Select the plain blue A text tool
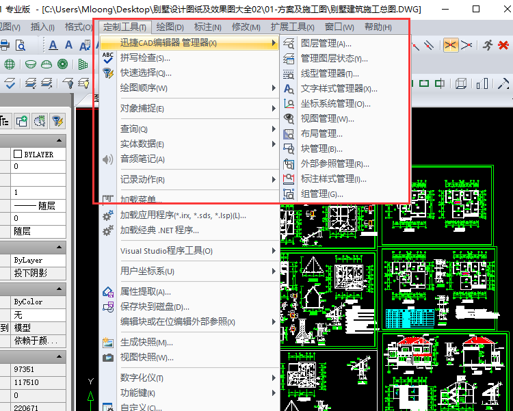Screen dimensions: 513x411 (x=68, y=44)
